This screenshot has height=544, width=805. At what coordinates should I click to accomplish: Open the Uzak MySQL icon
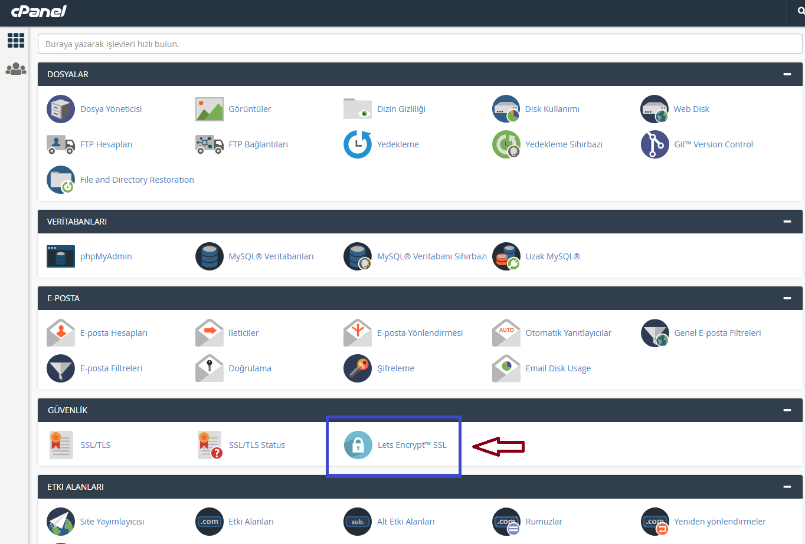click(x=506, y=256)
